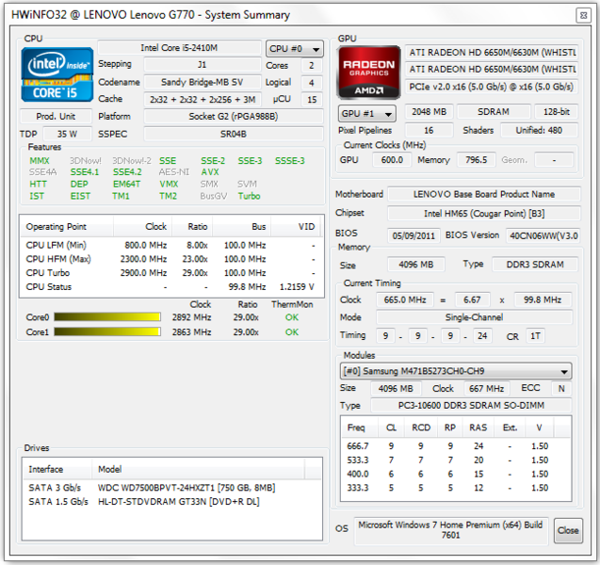
Task: Select the 333.3 frequency timing row
Action: pos(456,488)
